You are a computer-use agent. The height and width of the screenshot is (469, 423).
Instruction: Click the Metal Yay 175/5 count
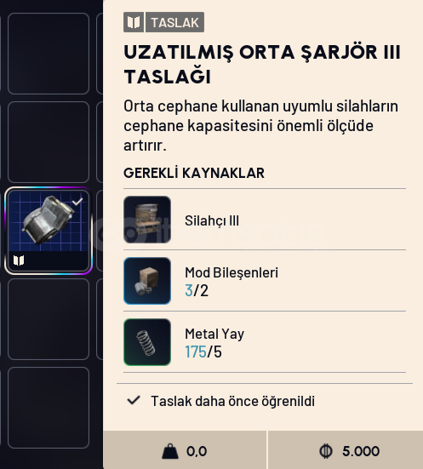click(203, 352)
